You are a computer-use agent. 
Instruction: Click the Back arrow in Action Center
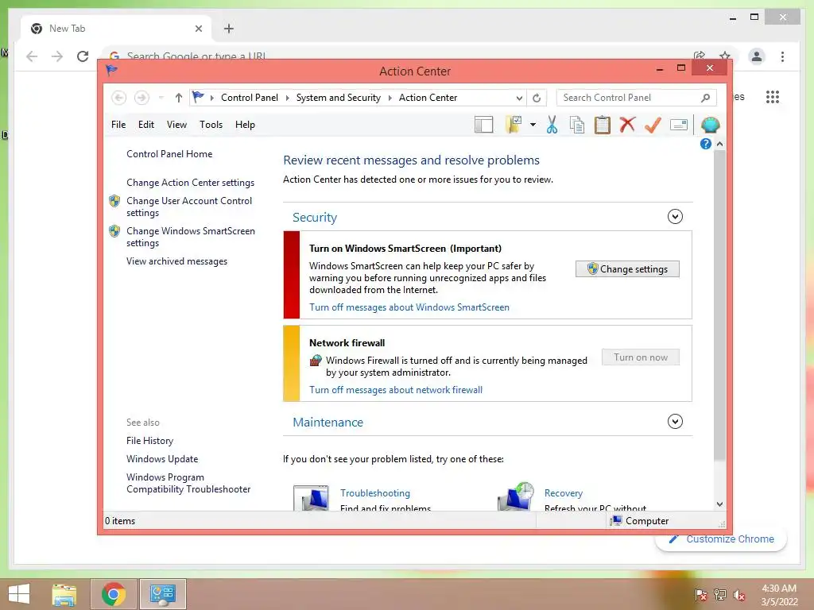pos(119,98)
